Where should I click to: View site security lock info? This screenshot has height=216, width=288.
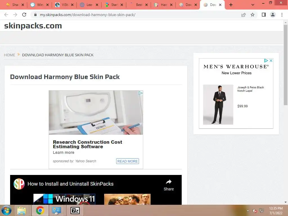pos(35,15)
